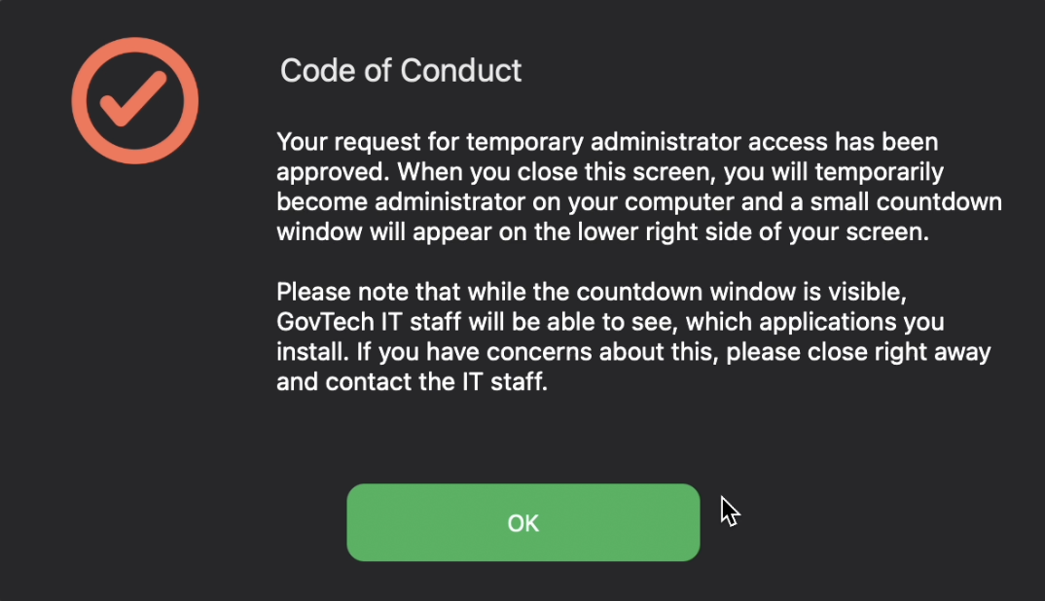Click the text 'become administrator on your computer'
This screenshot has width=1045, height=601.
[x=505, y=202]
